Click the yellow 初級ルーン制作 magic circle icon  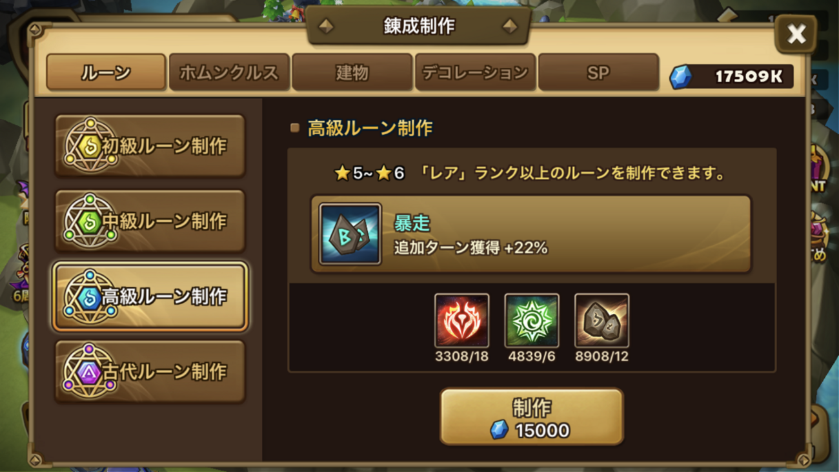[90, 145]
